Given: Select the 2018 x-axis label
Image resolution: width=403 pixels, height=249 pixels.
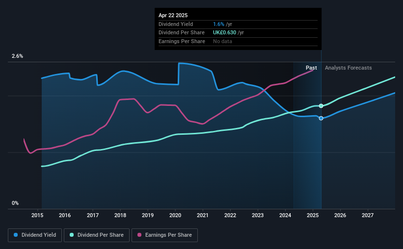Looking at the screenshot, I should (120, 215).
